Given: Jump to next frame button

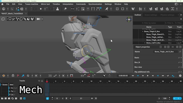Looking at the screenshot, I should (153, 76).
